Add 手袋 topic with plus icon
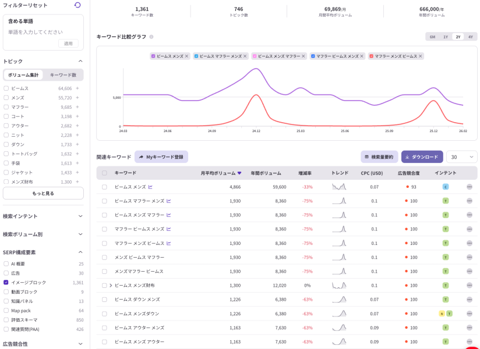 coord(77,163)
